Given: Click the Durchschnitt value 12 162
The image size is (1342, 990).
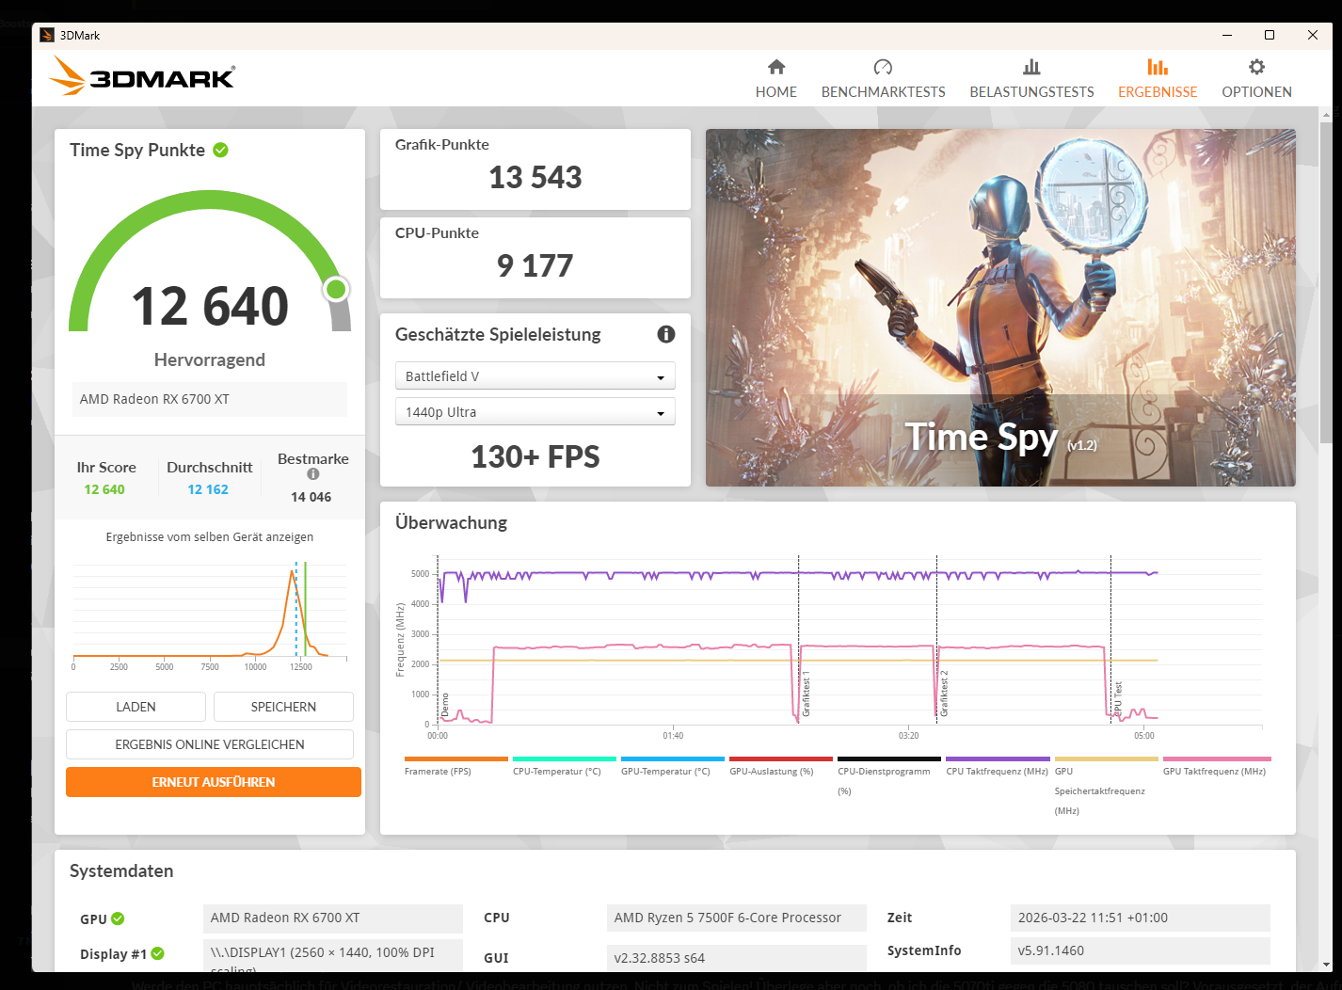Looking at the screenshot, I should 208,489.
